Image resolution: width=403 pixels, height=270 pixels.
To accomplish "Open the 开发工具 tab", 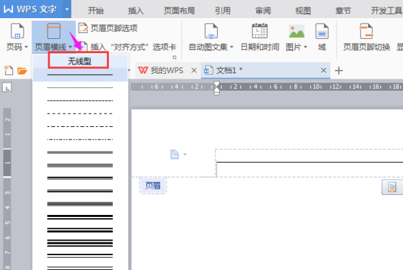I will click(x=386, y=11).
